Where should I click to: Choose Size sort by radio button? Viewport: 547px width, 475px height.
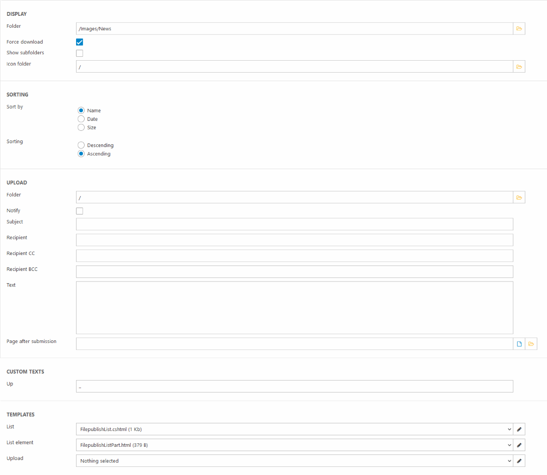[x=81, y=128]
